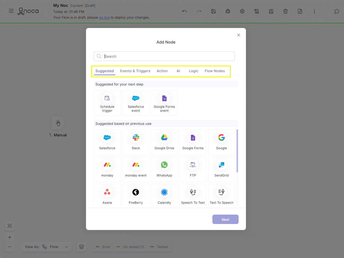Switch to the Action tab
This screenshot has height=258, width=344.
coord(162,71)
